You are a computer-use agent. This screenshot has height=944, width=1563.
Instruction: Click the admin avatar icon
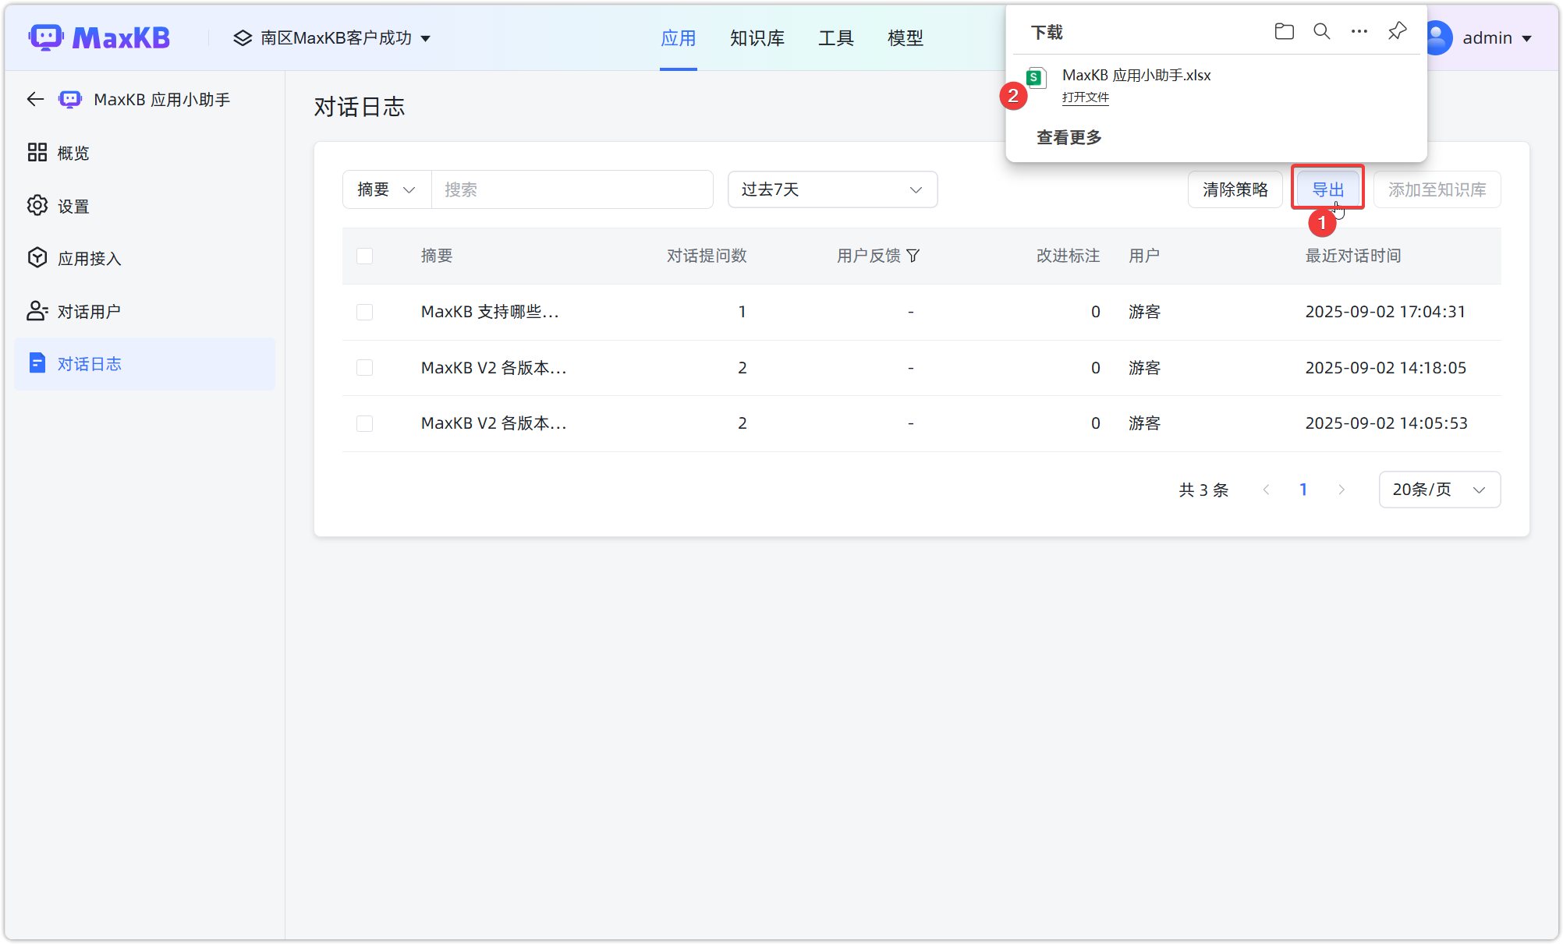[1437, 37]
